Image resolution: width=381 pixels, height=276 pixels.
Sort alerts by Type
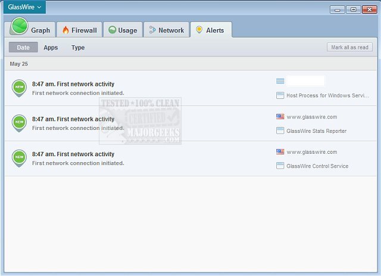[x=78, y=48]
